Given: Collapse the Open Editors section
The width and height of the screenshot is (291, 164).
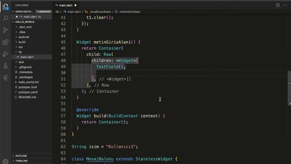Looking at the screenshot, I should pyautogui.click(x=13, y=11).
